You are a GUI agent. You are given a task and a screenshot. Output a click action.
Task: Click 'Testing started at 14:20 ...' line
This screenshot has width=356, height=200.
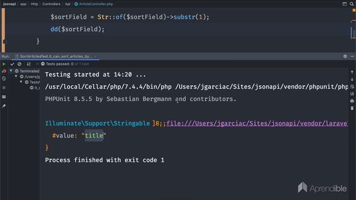[95, 74]
